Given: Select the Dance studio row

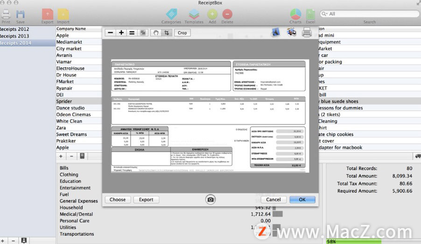Looking at the screenshot, I should click(x=79, y=108).
